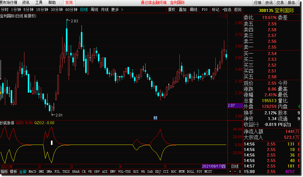
Task: Open the 资讯 menu in the top bar
Action: (26, 3)
